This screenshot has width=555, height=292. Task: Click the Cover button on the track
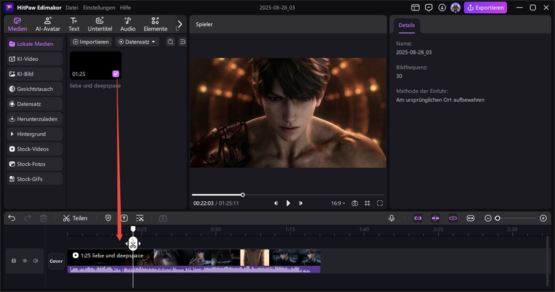[56, 261]
